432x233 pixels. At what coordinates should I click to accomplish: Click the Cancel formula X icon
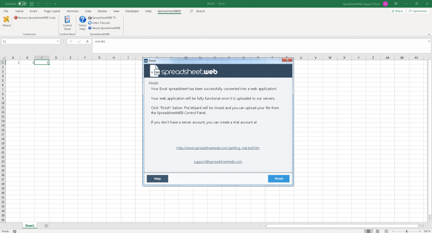tap(71, 41)
